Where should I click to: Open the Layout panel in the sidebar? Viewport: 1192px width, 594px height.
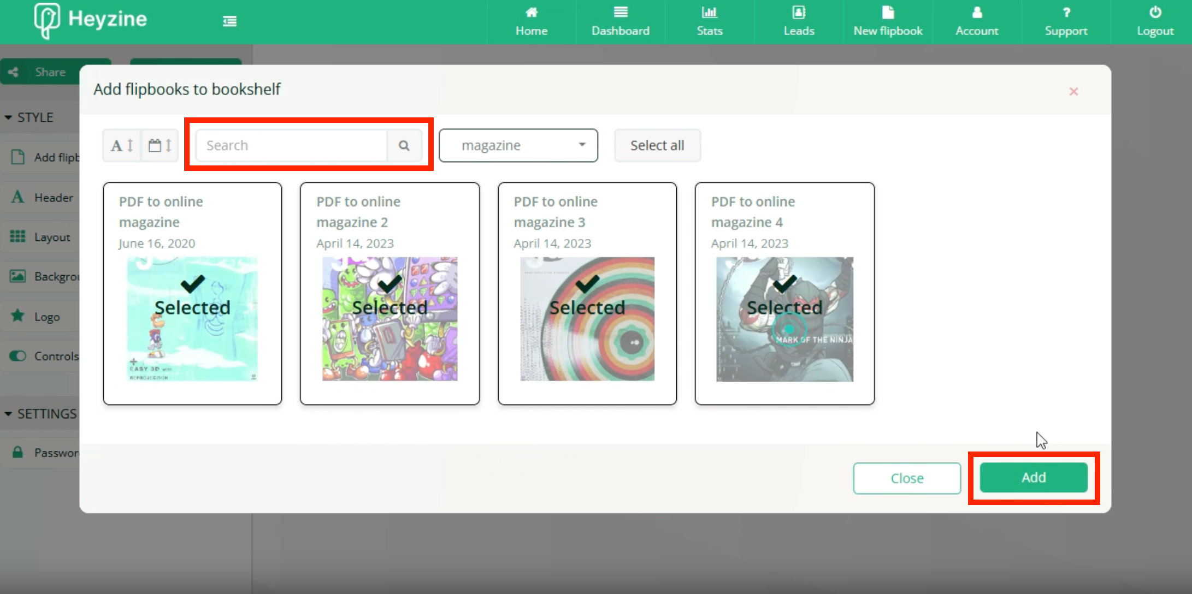[52, 237]
